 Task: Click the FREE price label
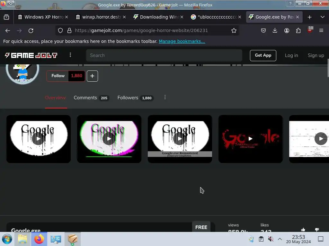[201, 227]
